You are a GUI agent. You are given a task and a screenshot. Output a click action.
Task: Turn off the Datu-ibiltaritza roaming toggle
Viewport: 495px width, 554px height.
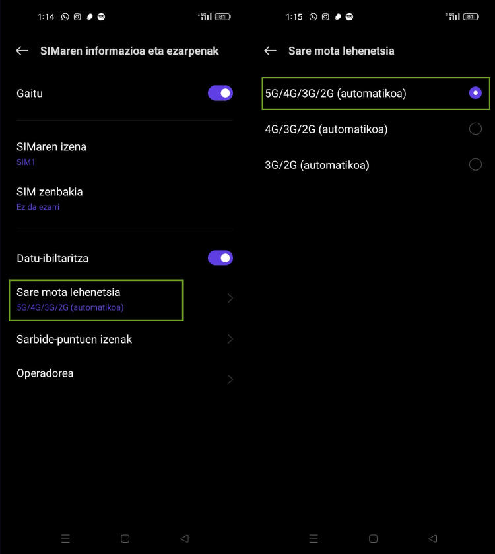(220, 258)
